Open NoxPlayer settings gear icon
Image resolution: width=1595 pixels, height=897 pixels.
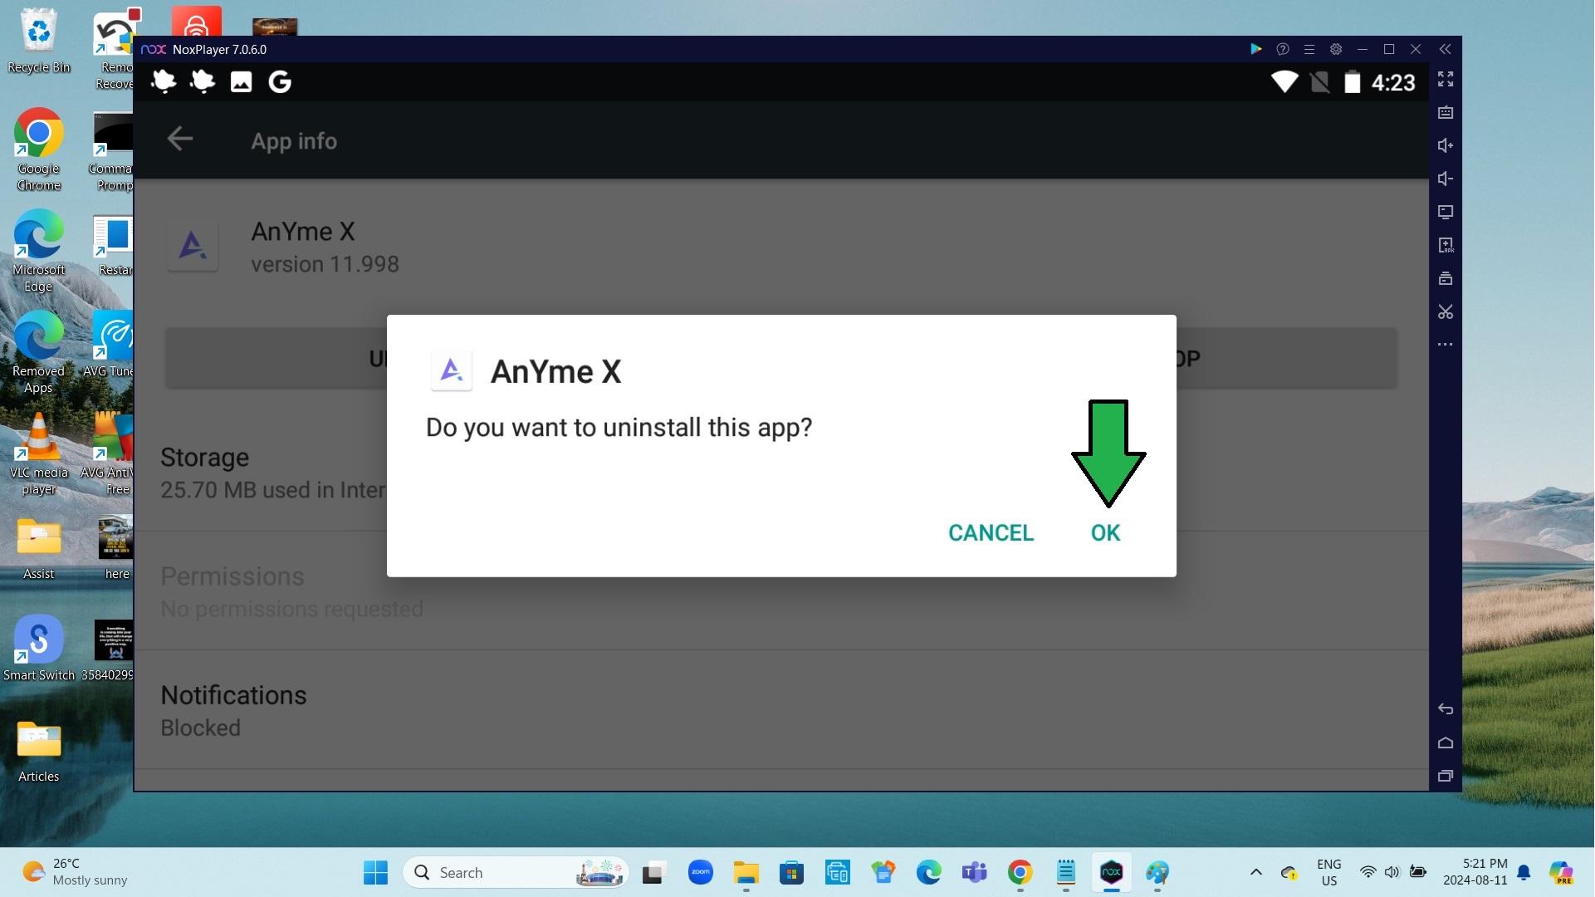(1336, 49)
